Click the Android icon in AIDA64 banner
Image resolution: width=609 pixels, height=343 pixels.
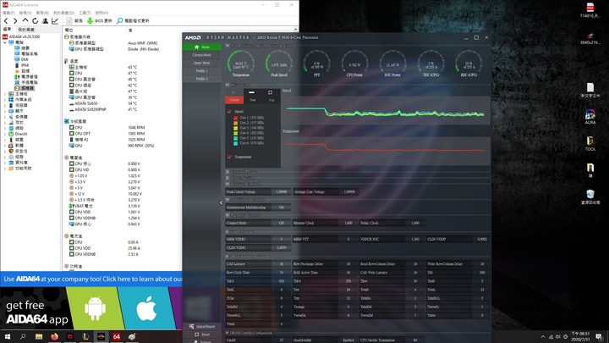pyautogui.click(x=95, y=308)
